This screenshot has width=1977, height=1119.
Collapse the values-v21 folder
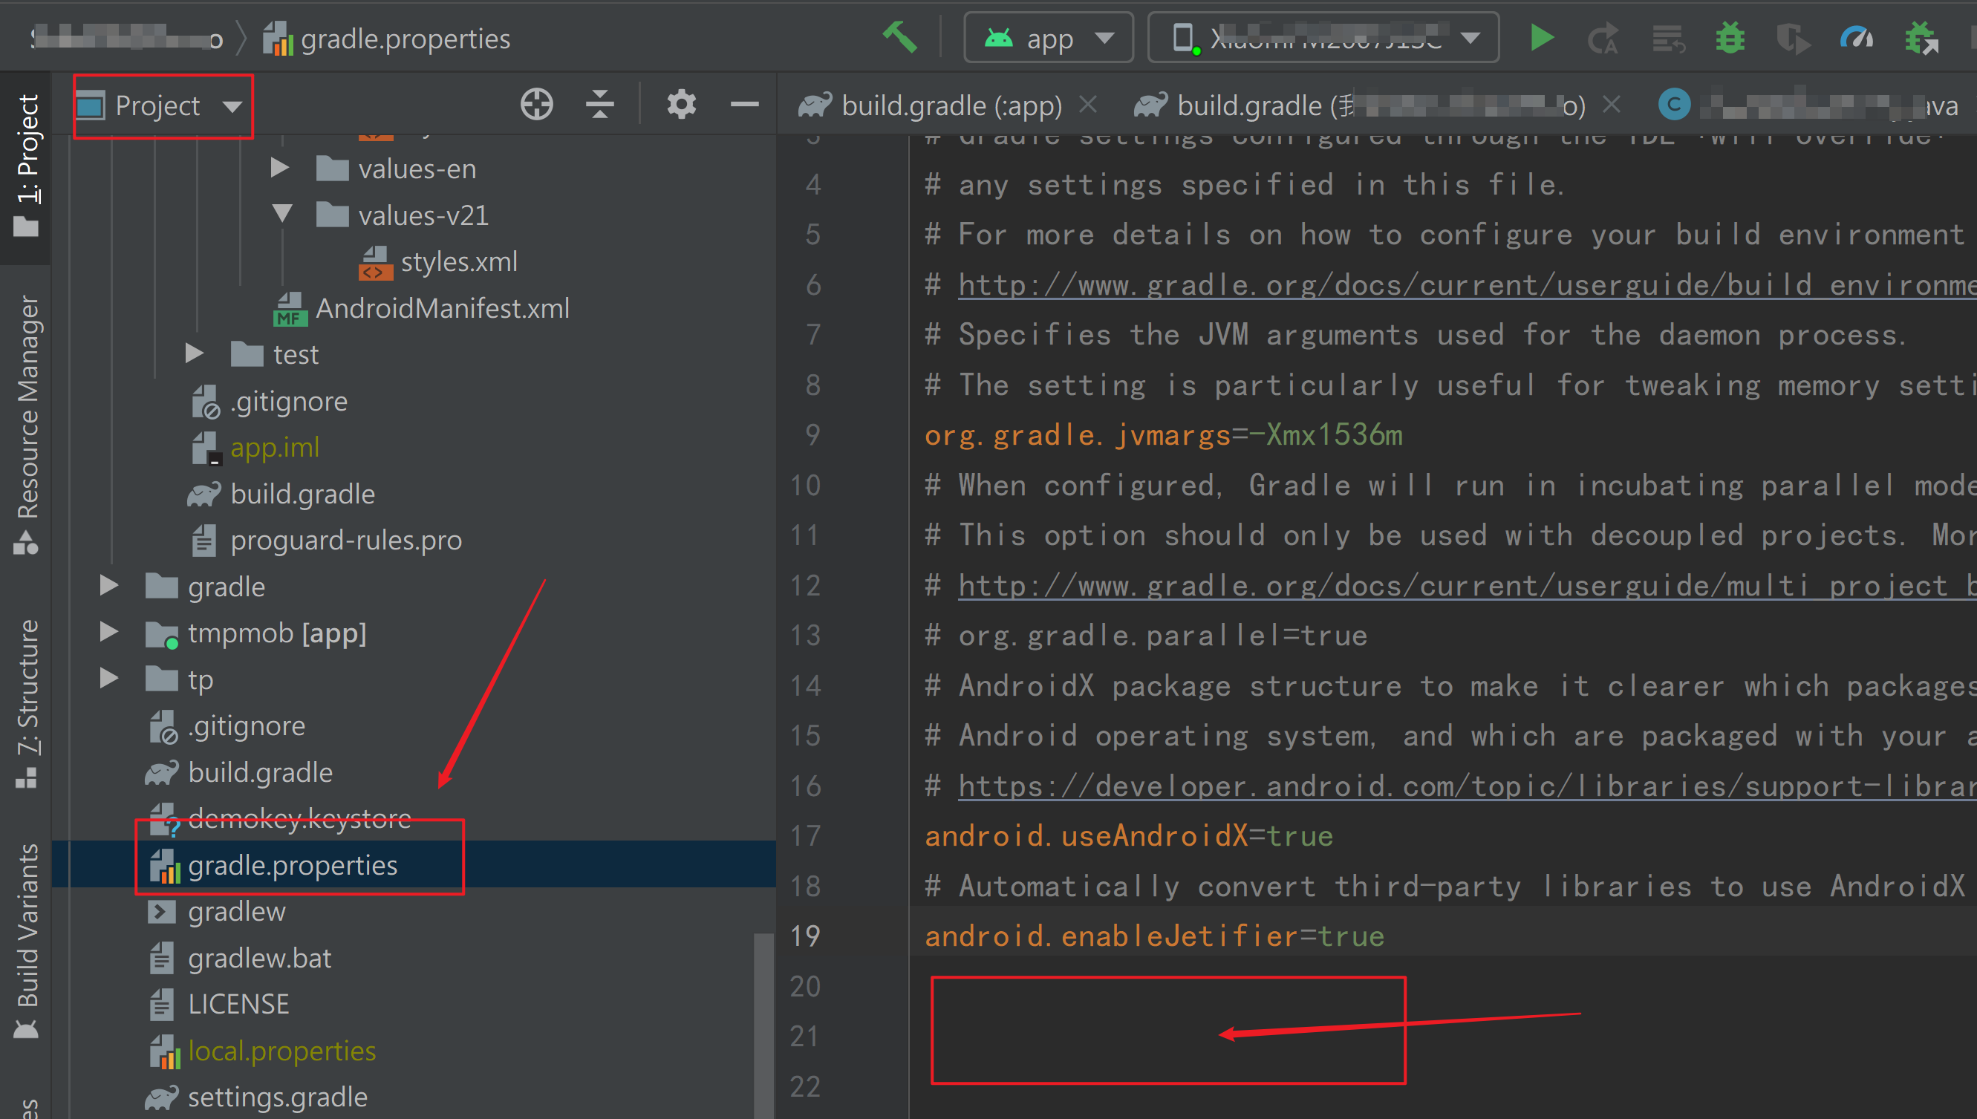pos(282,214)
